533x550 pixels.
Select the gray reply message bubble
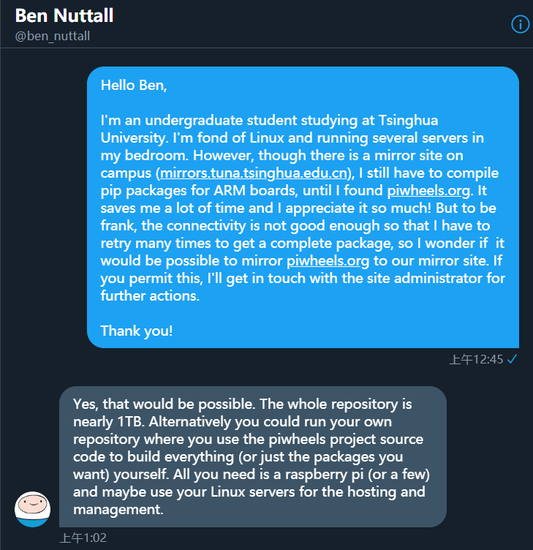tap(253, 456)
